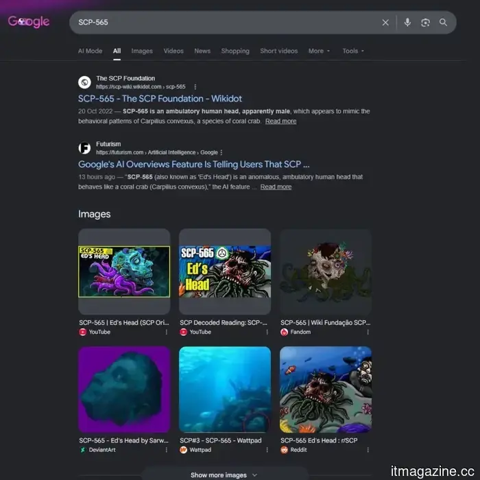Screen dimensions: 480x480
Task: Open SCP Decoded Ed's Head thumbnail
Action: pos(225,272)
